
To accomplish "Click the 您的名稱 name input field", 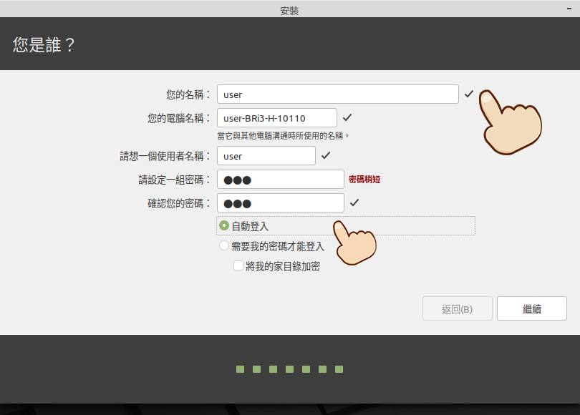I will 338,94.
